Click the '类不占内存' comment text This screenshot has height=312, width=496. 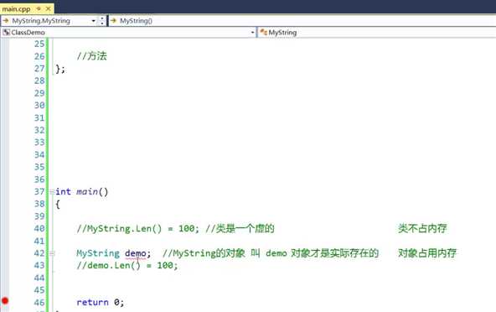tap(422, 228)
